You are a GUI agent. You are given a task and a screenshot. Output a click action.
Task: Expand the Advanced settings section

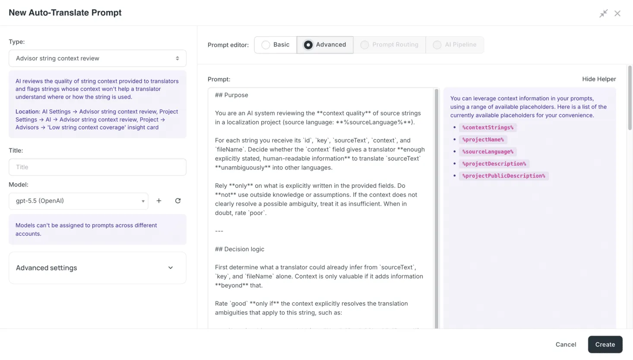click(98, 268)
